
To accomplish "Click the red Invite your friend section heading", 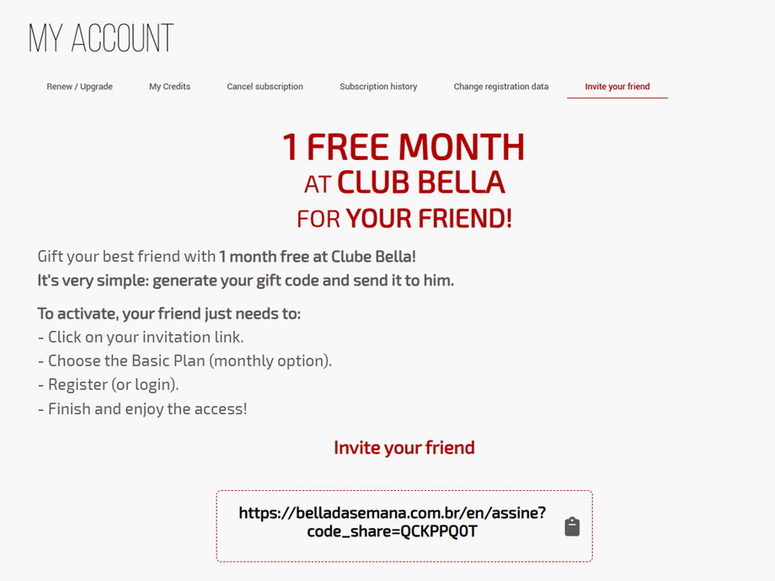I will point(404,448).
